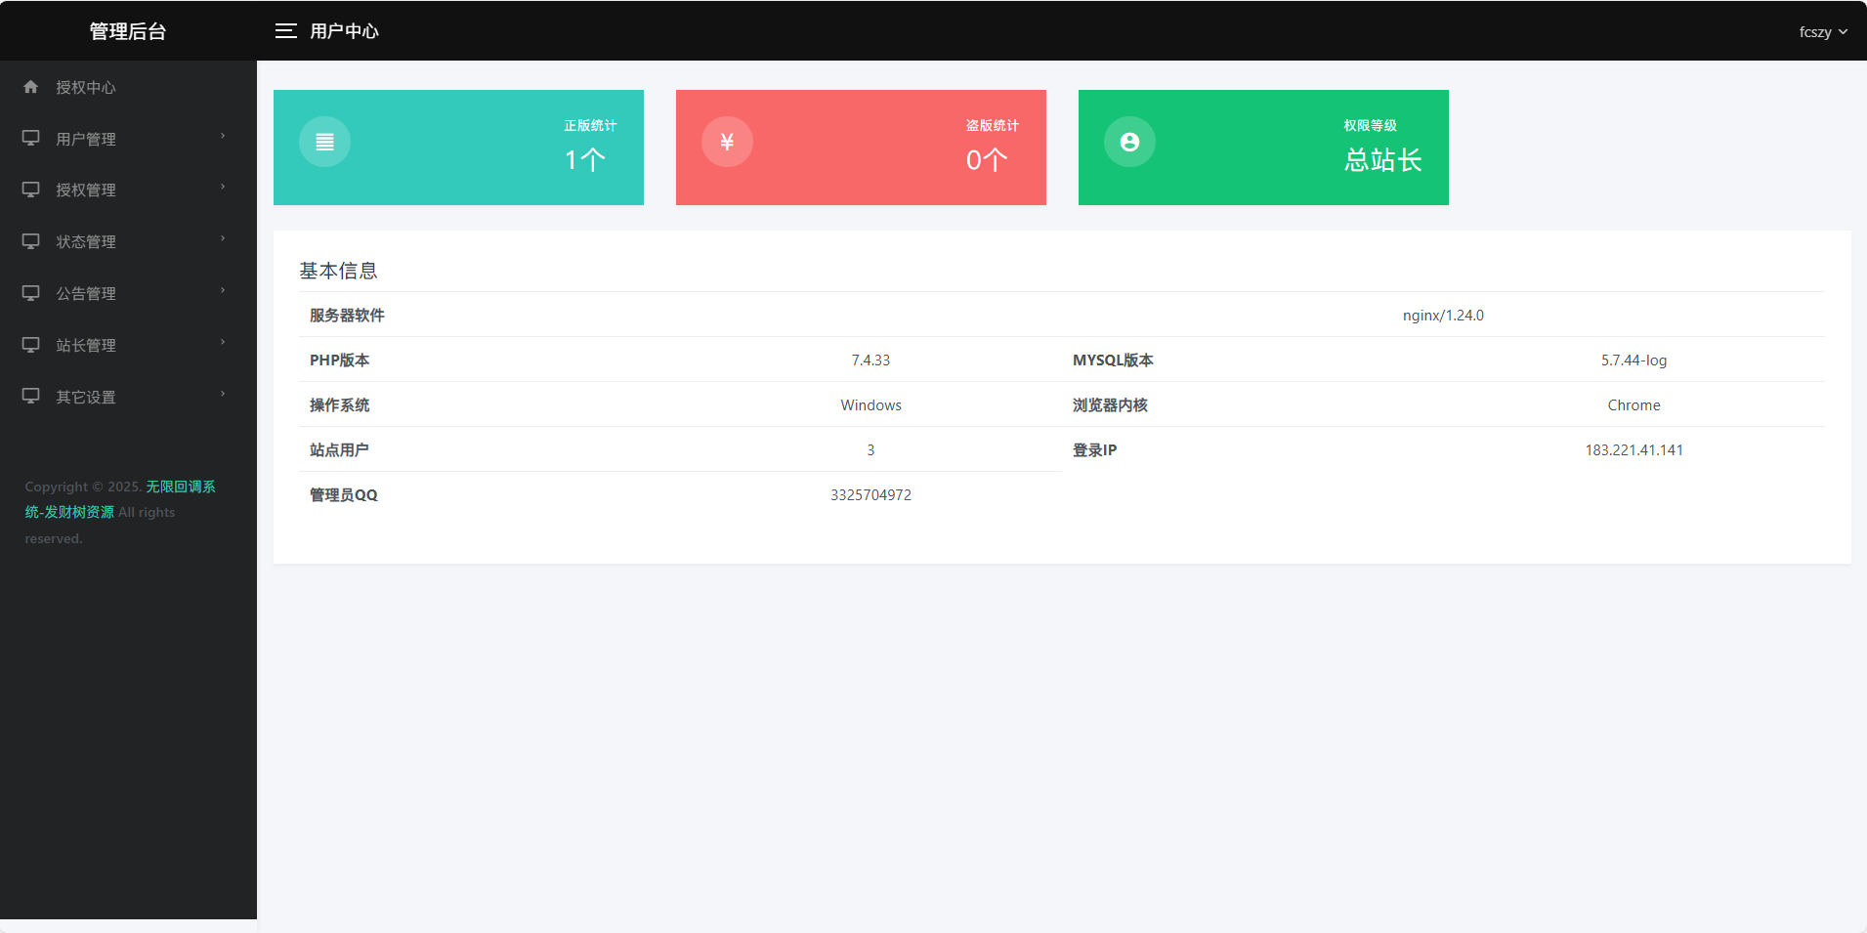
Task: Click the user avatar icon on 权限等级 card
Action: click(x=1129, y=142)
